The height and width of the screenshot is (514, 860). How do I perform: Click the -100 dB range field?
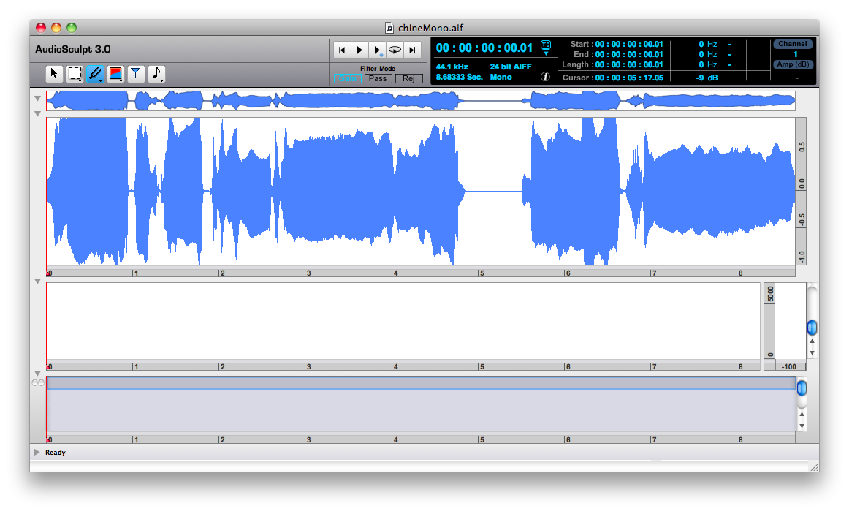coord(789,366)
